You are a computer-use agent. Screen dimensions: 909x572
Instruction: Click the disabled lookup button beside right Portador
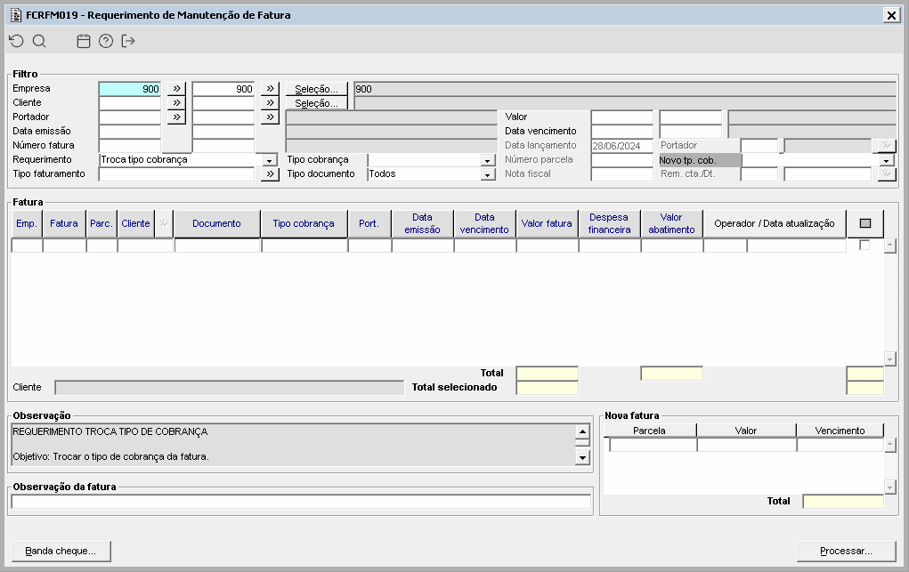887,146
